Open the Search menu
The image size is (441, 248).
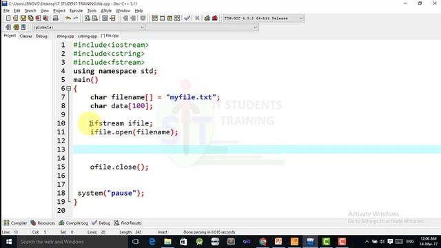coord(30,11)
